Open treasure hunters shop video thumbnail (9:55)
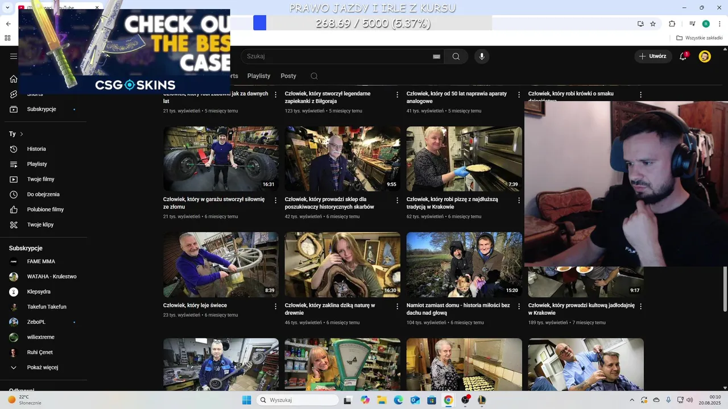Image resolution: width=728 pixels, height=409 pixels. pos(342,158)
